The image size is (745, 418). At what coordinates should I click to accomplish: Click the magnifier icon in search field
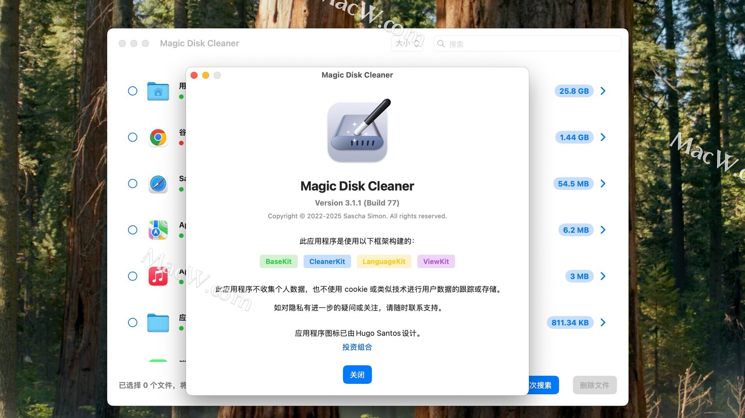(441, 43)
